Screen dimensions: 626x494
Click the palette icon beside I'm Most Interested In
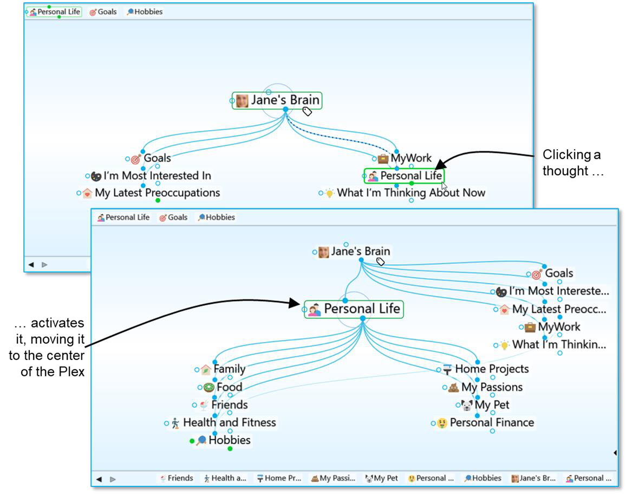click(x=96, y=176)
